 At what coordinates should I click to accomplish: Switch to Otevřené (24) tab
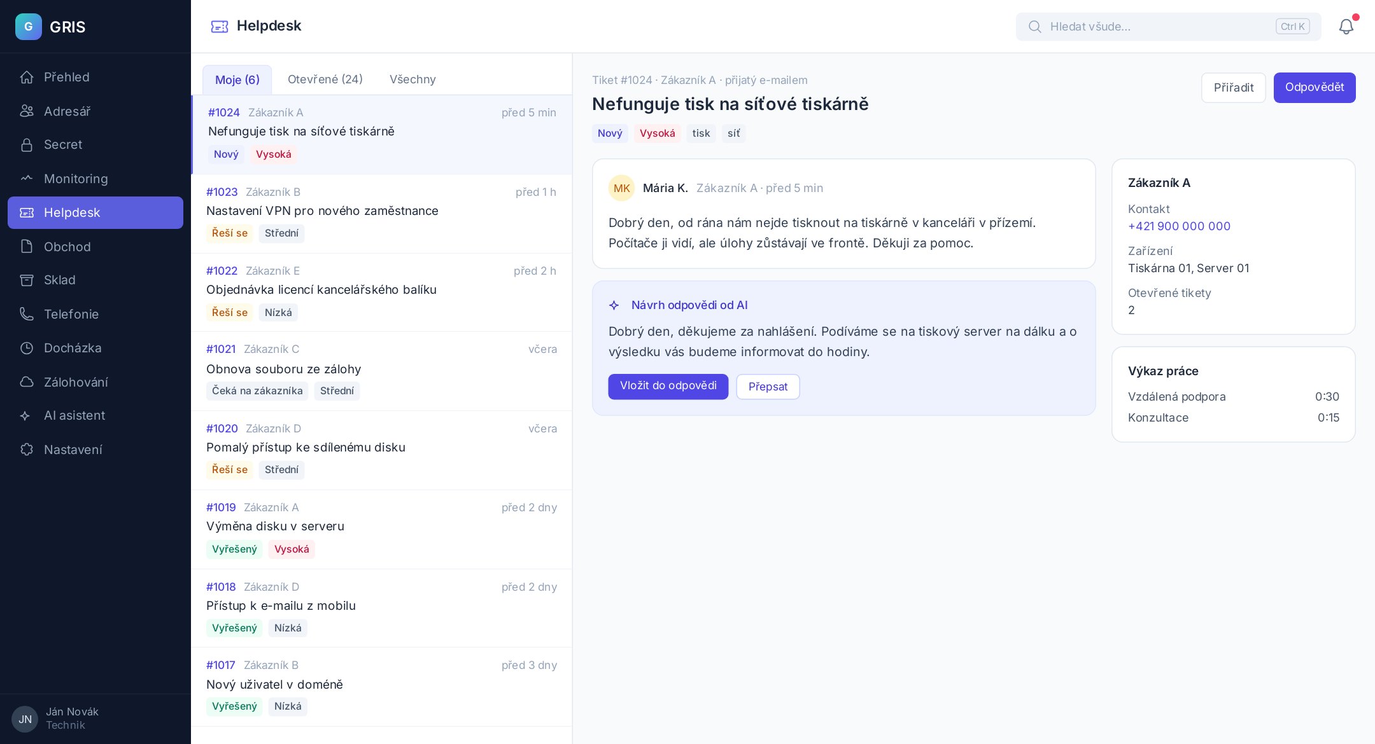pyautogui.click(x=325, y=79)
